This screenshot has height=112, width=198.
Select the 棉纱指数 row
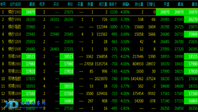(x=99, y=27)
